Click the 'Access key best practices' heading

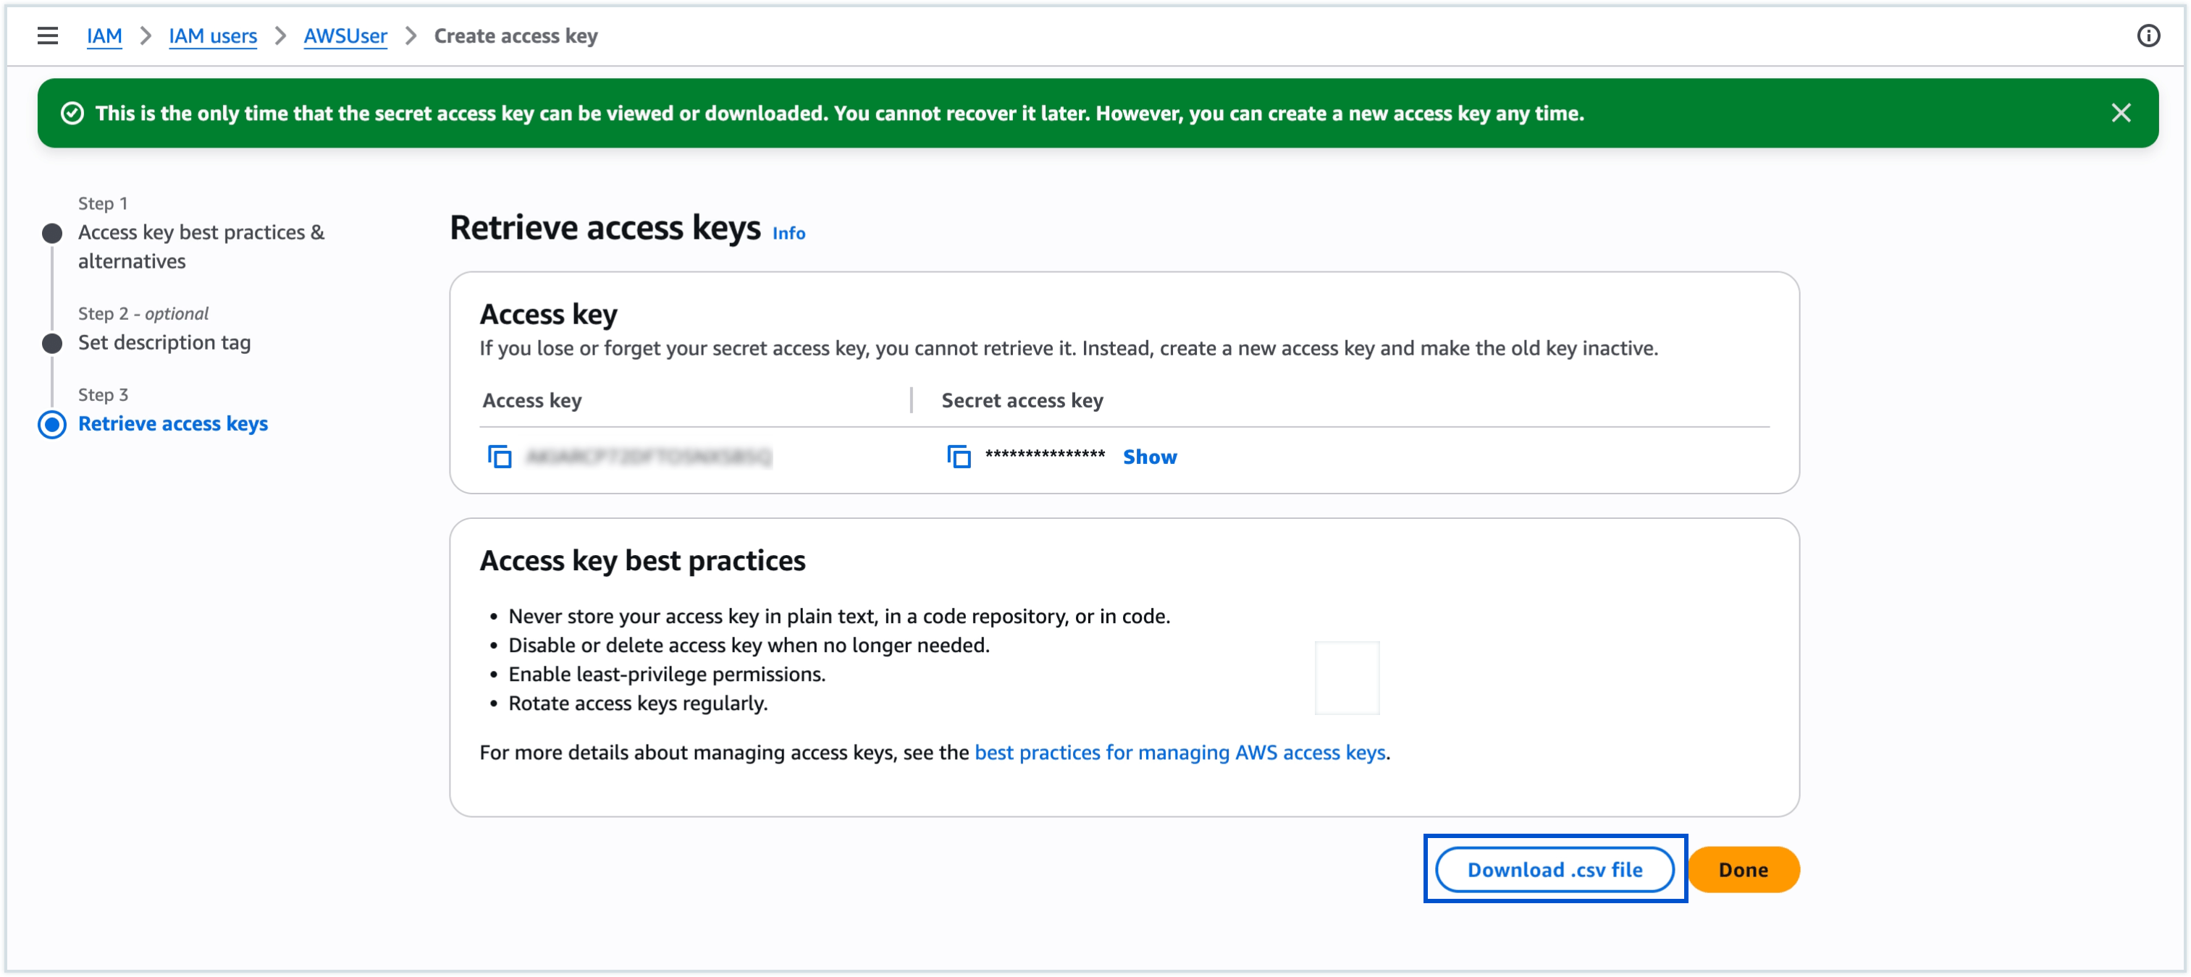tap(642, 560)
